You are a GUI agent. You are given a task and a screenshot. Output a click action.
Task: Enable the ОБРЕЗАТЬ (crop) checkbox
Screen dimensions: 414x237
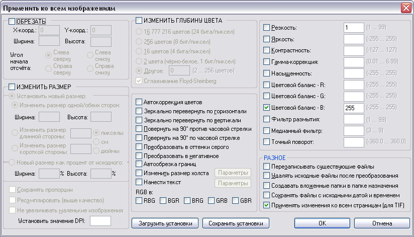(x=12, y=21)
